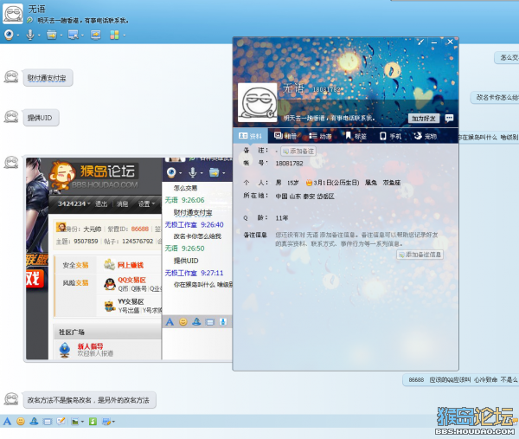Open remote desktop assistance icon
Viewport: 519px width, 439px height.
pyautogui.click(x=74, y=35)
